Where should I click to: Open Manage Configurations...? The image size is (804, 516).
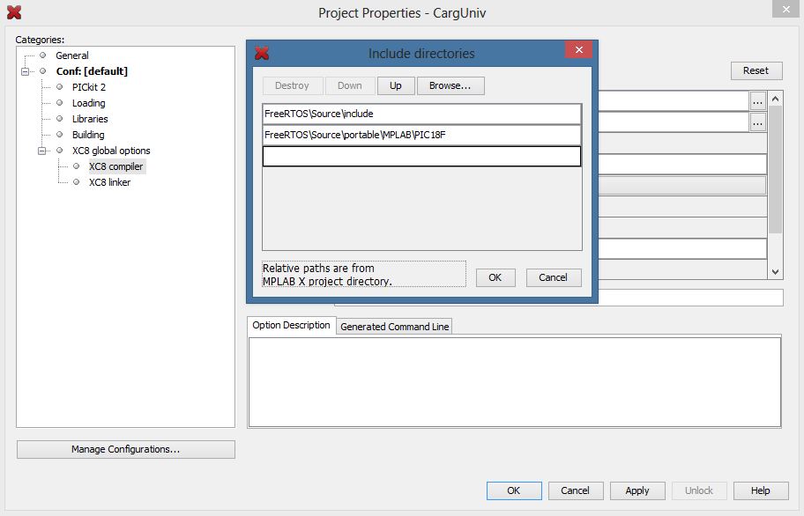pyautogui.click(x=125, y=449)
